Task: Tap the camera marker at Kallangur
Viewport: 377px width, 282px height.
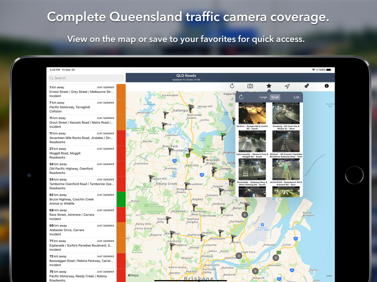Action: [x=191, y=108]
